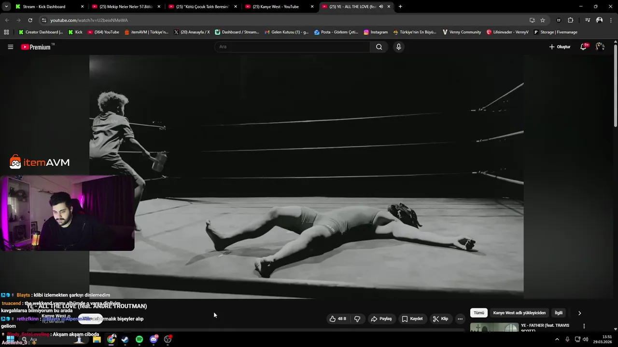
Task: Select Kanye West adlı yükleyiciden chip
Action: [x=520, y=313]
